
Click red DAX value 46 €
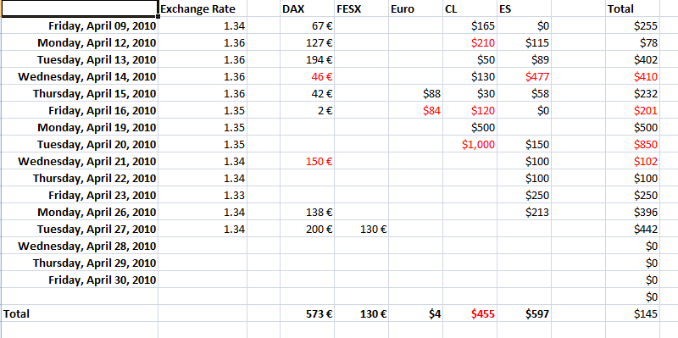coord(307,76)
